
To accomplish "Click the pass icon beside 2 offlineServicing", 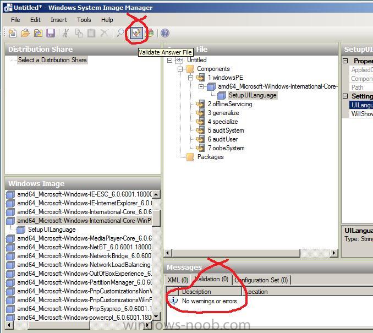I will 201,104.
